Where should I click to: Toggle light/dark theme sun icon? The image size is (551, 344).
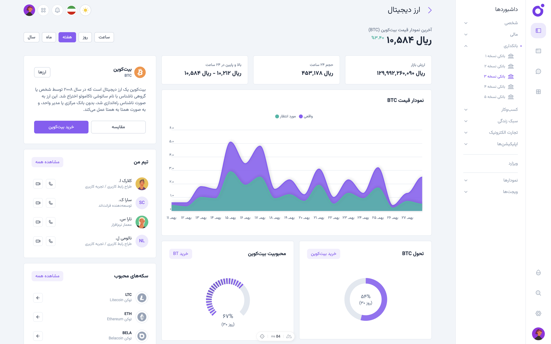pos(85,10)
